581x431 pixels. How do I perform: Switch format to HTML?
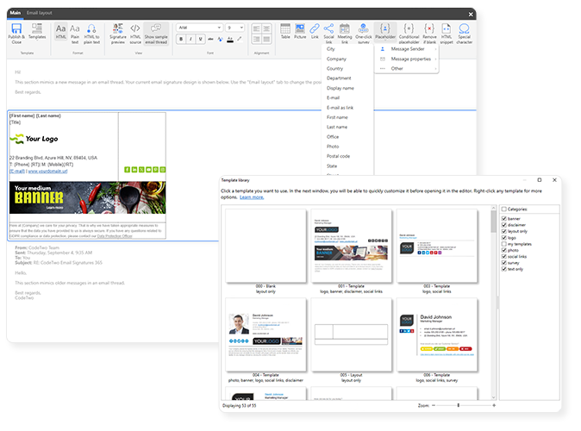(60, 31)
